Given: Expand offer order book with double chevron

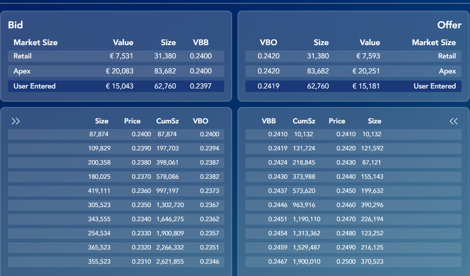Looking at the screenshot, I should tap(454, 121).
